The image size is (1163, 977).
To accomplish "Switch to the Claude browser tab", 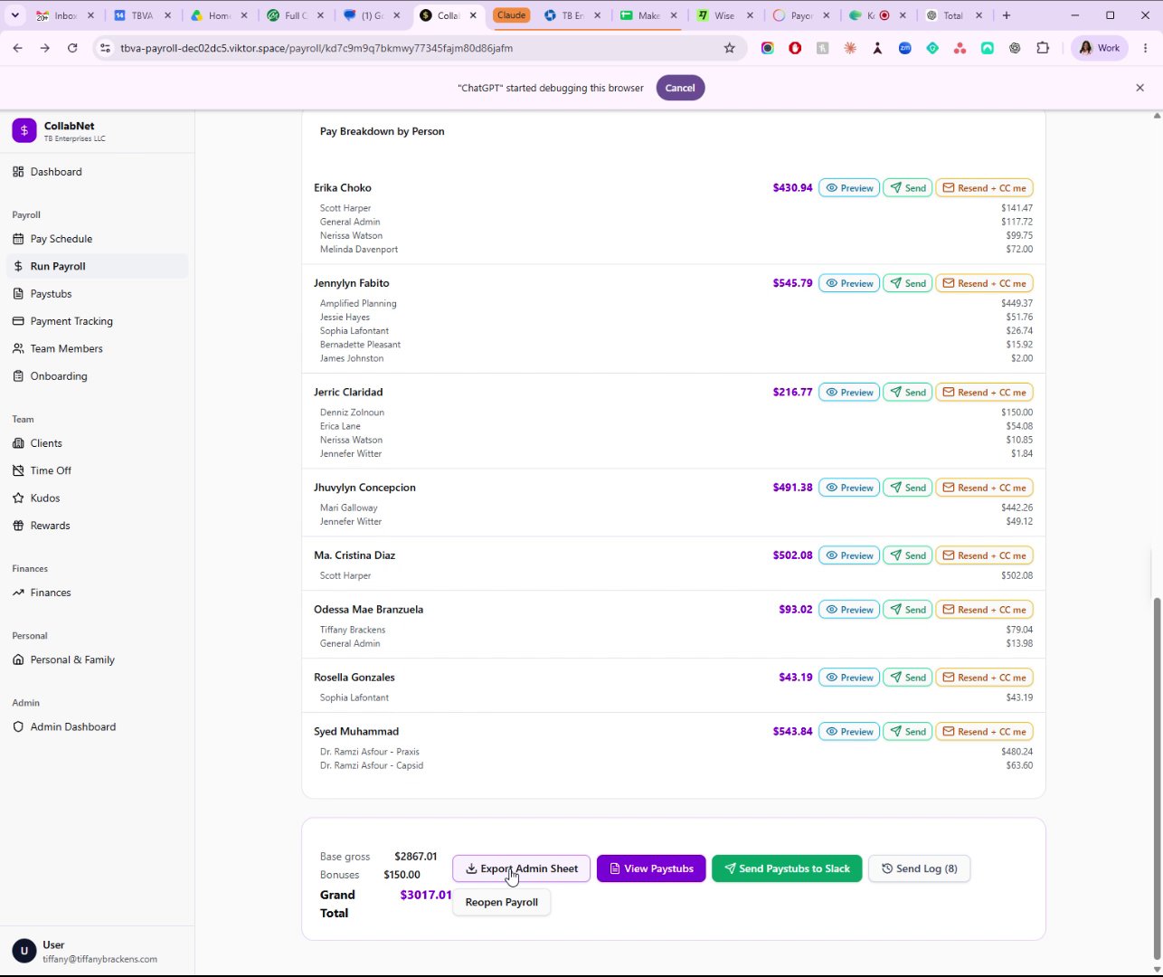I will click(x=512, y=15).
